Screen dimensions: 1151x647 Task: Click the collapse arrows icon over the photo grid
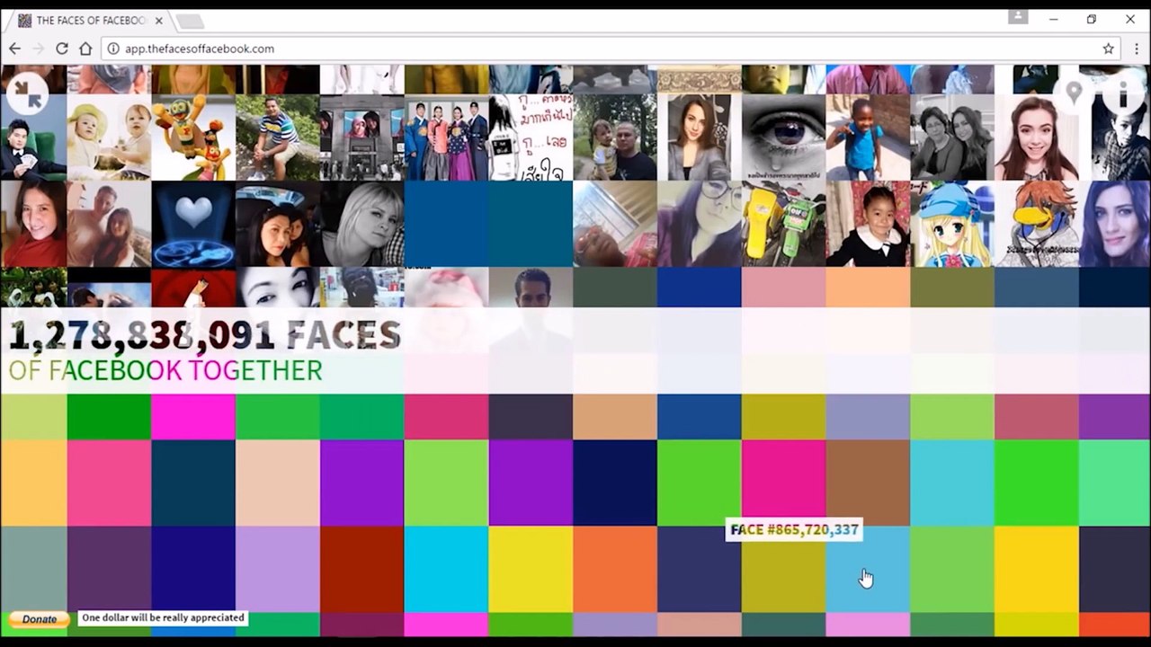click(x=28, y=93)
